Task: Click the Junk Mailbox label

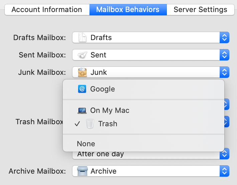Action: [42, 72]
